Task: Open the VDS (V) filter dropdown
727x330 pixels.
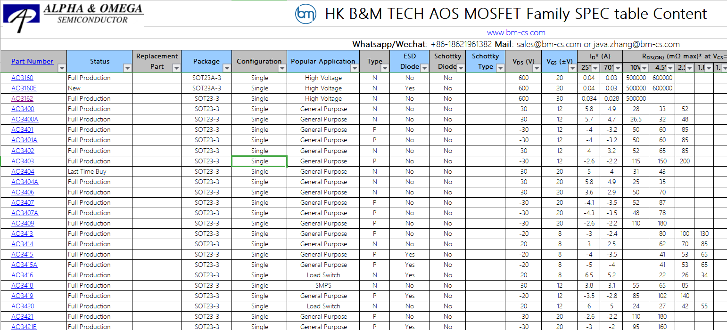Action: [x=536, y=69]
